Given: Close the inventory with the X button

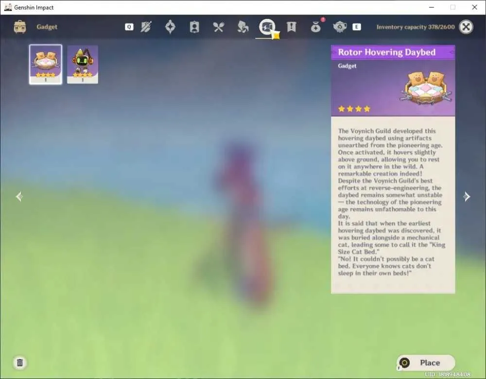Looking at the screenshot, I should pos(466,27).
